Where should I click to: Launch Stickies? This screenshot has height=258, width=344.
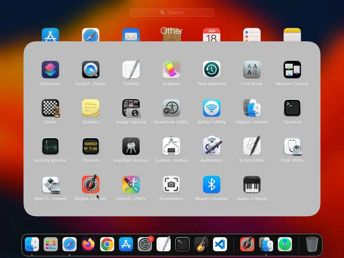pyautogui.click(x=91, y=108)
